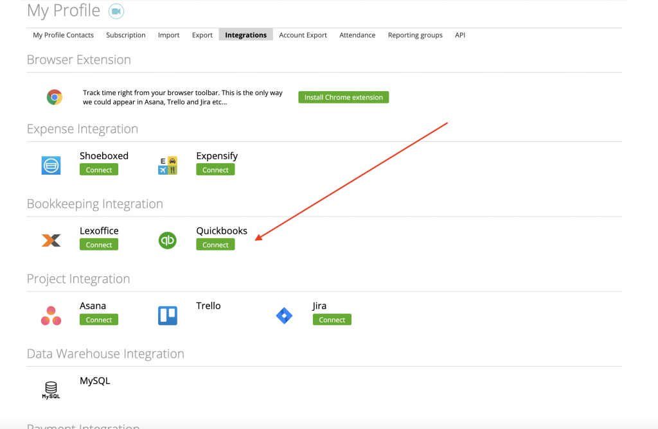Connect the Expensify integration
This screenshot has width=658, height=429.
click(x=215, y=170)
